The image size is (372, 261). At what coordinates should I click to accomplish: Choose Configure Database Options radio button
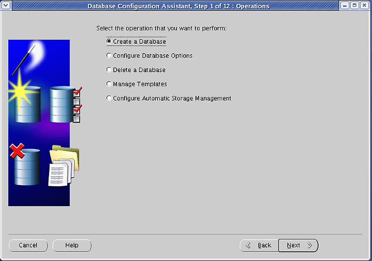pyautogui.click(x=149, y=56)
